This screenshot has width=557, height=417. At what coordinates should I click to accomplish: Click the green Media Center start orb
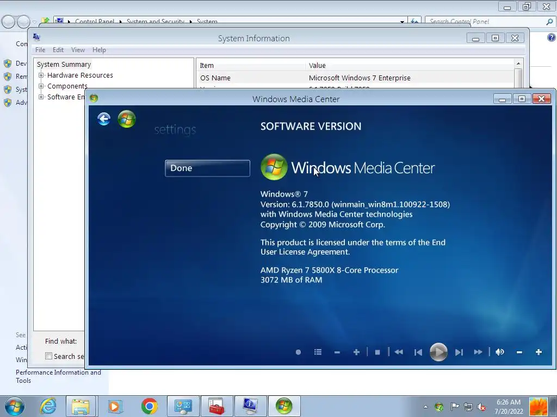click(126, 119)
